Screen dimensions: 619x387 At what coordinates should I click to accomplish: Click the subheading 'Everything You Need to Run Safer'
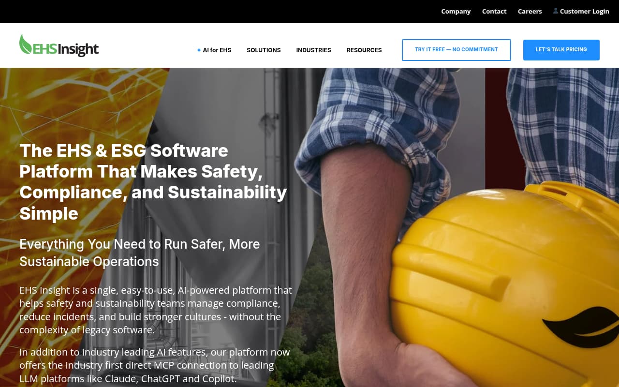click(x=140, y=253)
